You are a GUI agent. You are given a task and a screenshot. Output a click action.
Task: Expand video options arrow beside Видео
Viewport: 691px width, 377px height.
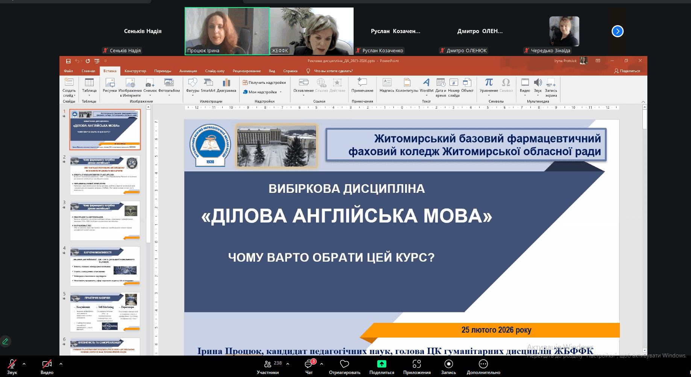point(61,364)
